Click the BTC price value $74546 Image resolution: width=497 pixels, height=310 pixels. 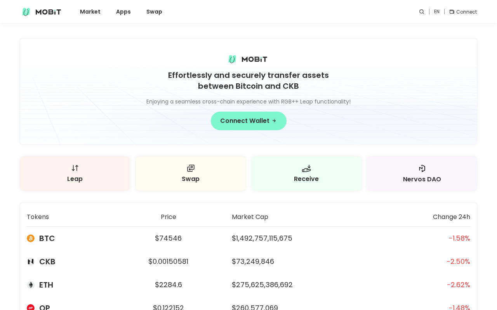(x=168, y=238)
